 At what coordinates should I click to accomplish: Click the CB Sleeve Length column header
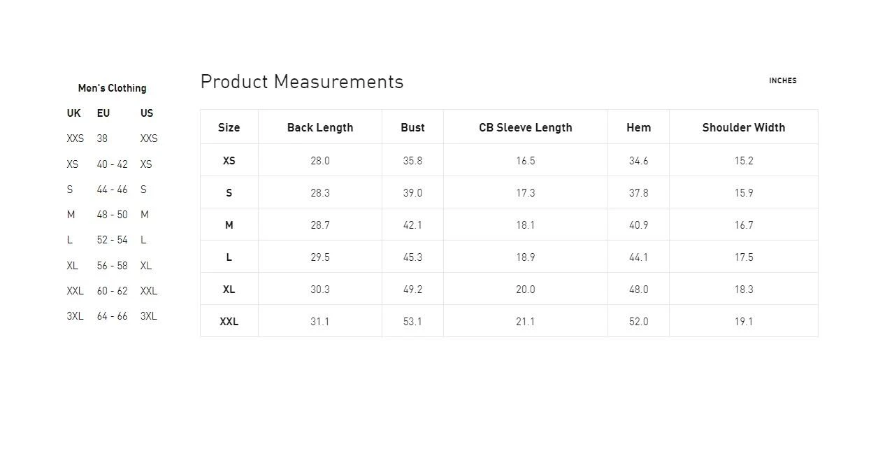(x=526, y=127)
